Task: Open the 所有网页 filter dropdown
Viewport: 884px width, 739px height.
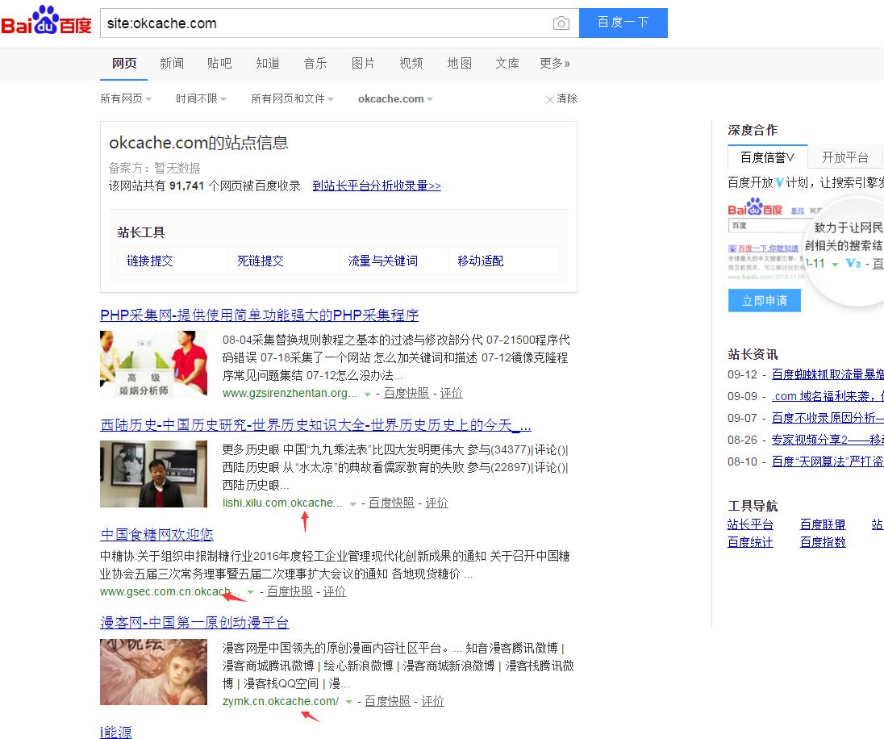Action: (x=126, y=98)
